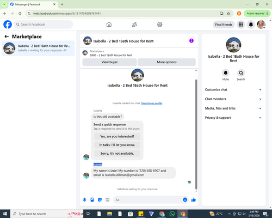Send quick response 'In talks. I'll let you know.'
This screenshot has width=272, height=218.
pyautogui.click(x=117, y=145)
